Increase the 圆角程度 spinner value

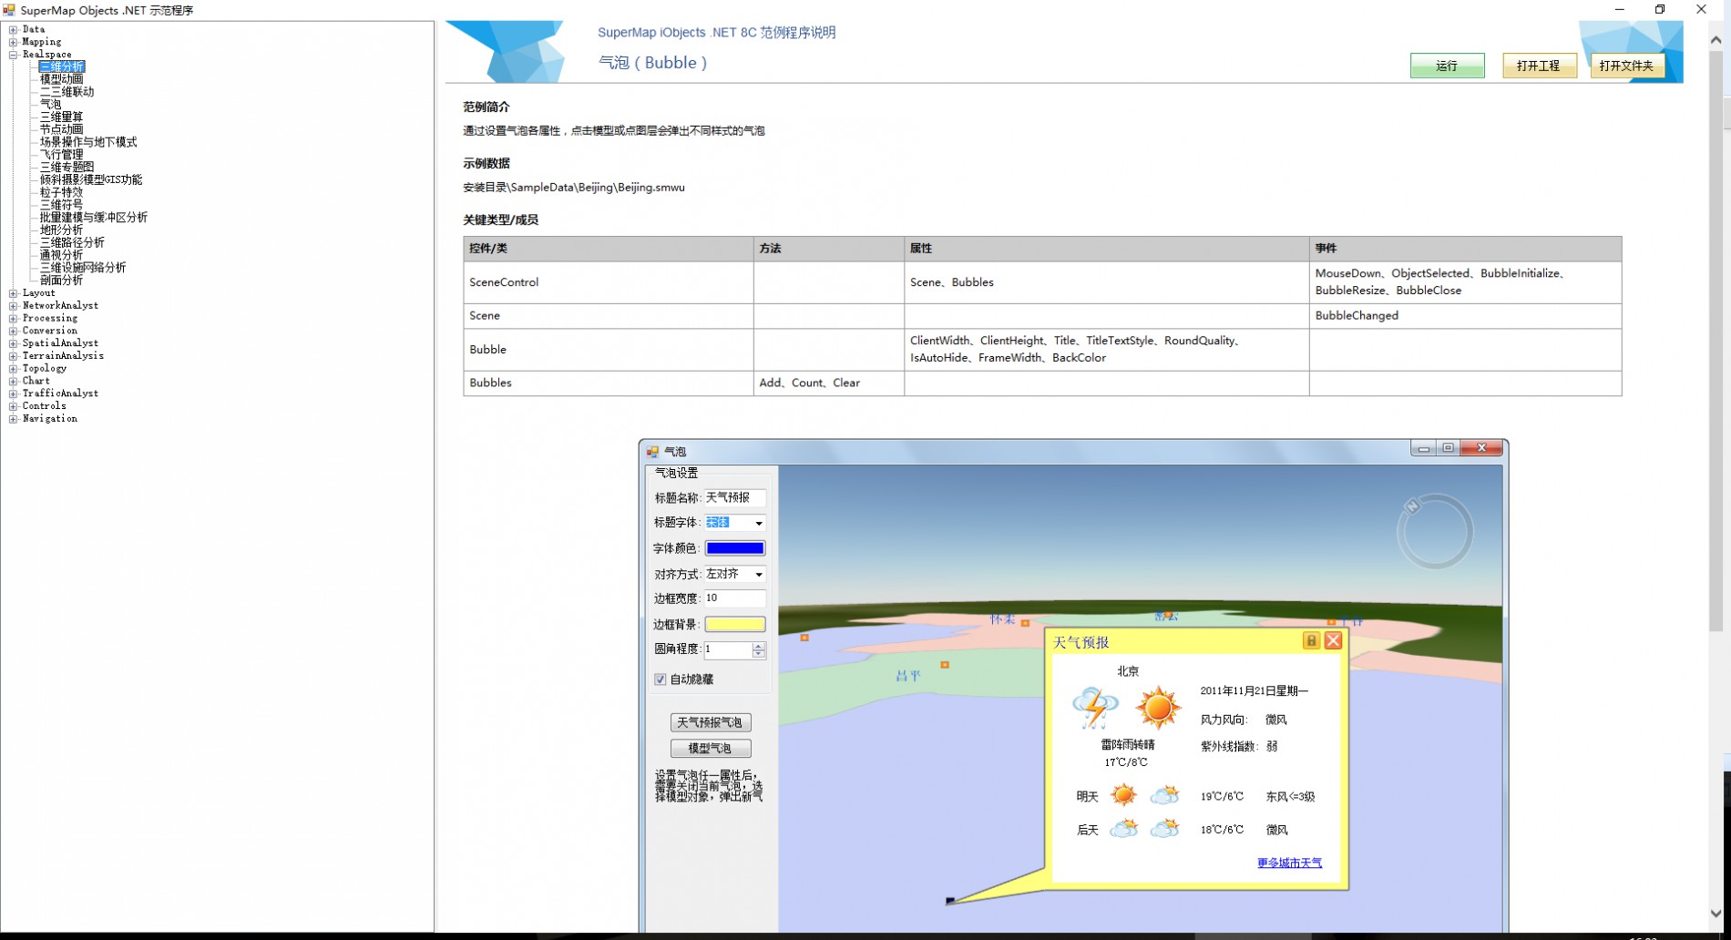point(759,646)
